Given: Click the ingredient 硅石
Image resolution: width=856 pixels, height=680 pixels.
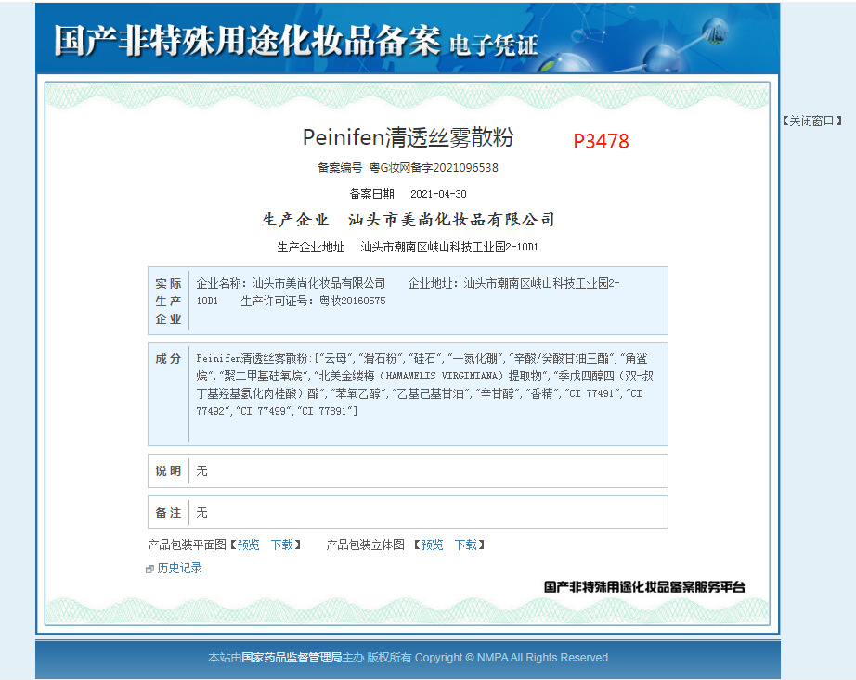Looking at the screenshot, I should [x=424, y=359].
